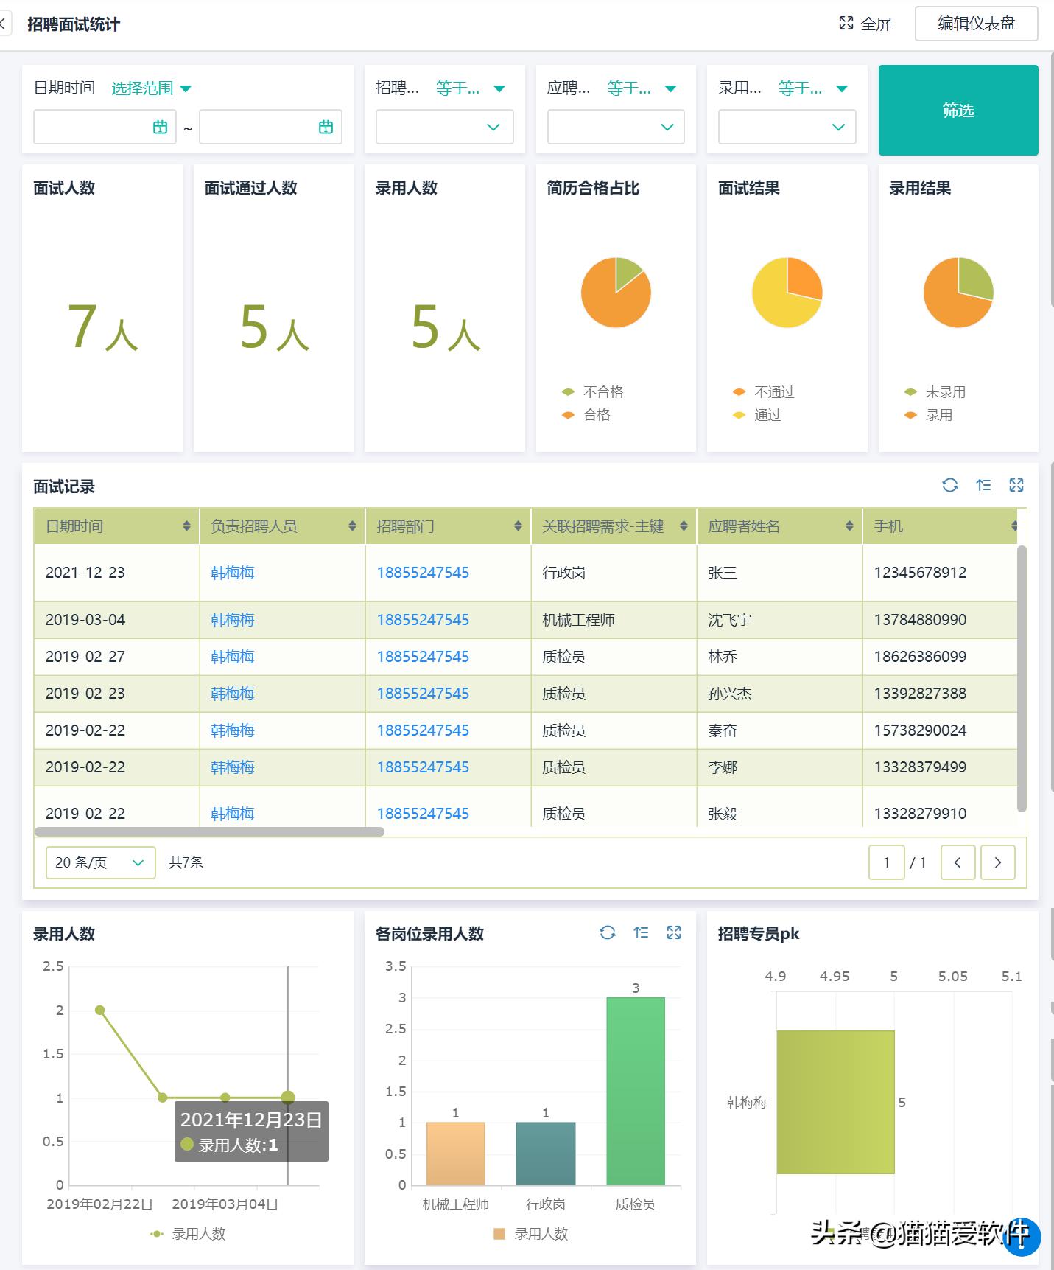Image resolution: width=1054 pixels, height=1270 pixels.
Task: Go to the previous table page
Action: [x=958, y=862]
